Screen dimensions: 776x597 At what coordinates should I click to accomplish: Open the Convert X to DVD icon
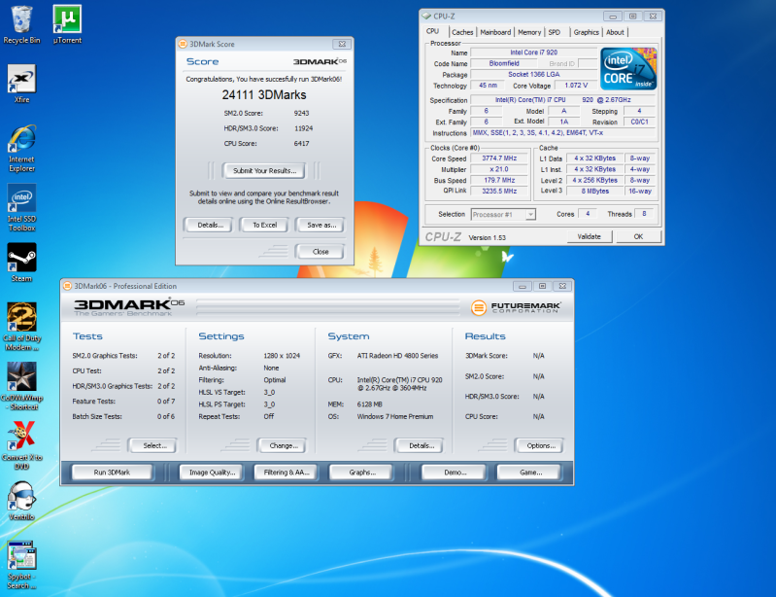21,445
